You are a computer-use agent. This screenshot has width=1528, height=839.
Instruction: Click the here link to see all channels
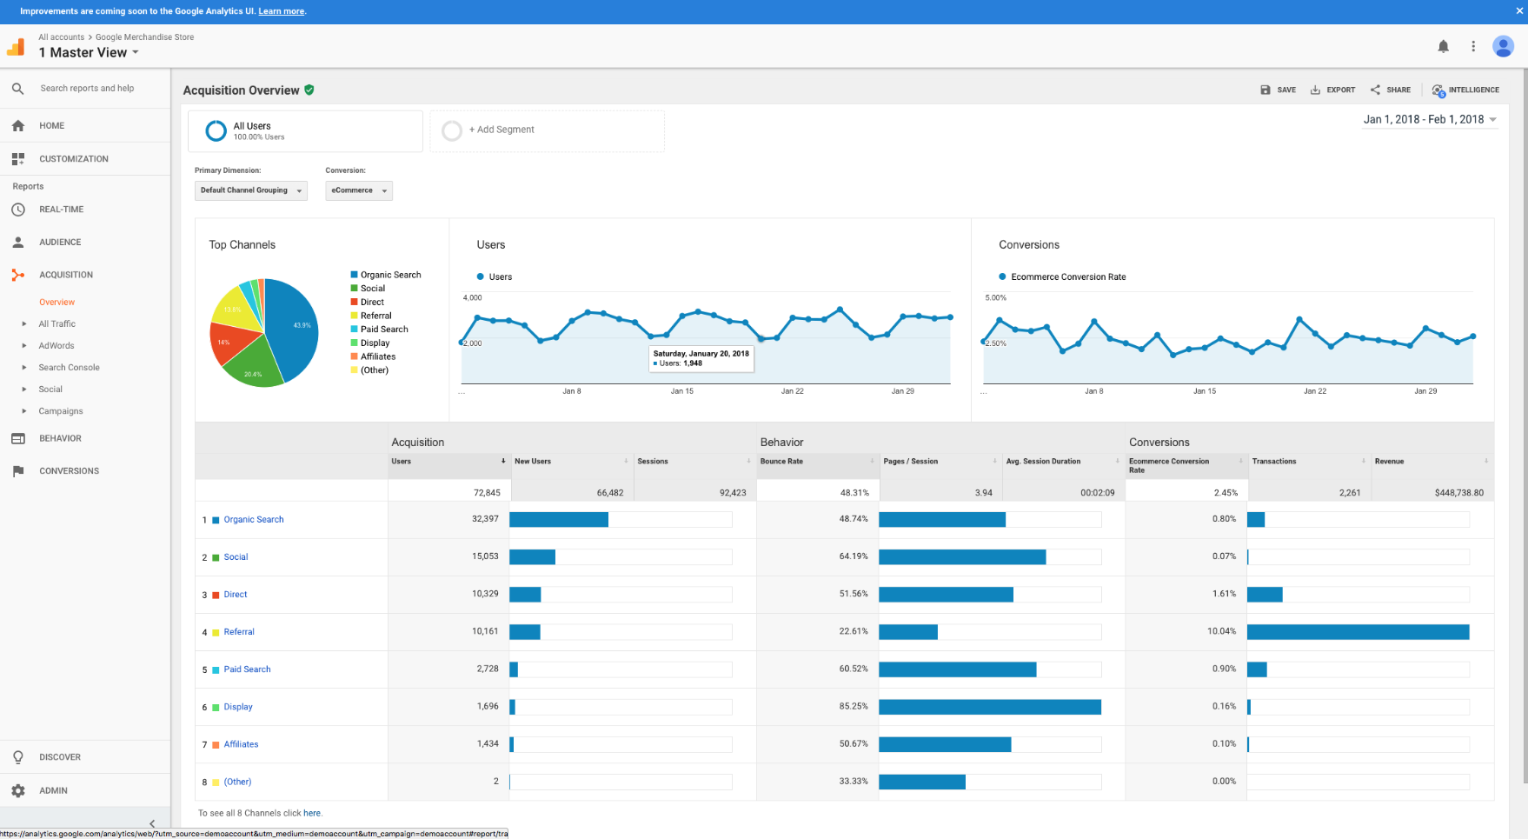pos(312,814)
